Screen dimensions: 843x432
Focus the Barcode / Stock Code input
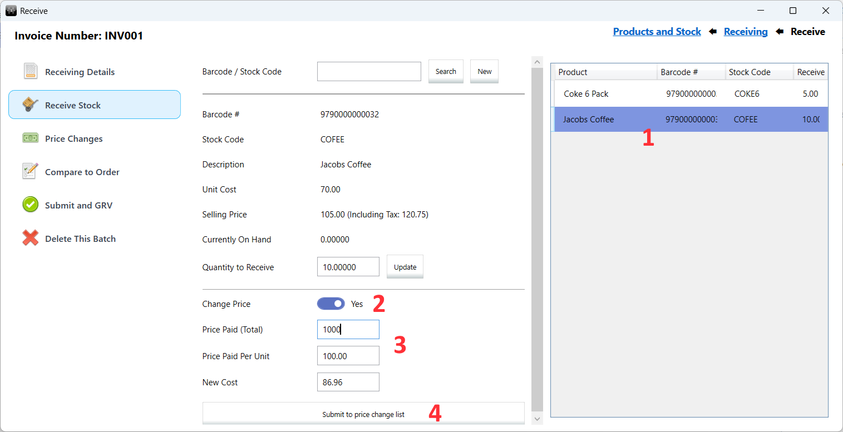click(369, 71)
